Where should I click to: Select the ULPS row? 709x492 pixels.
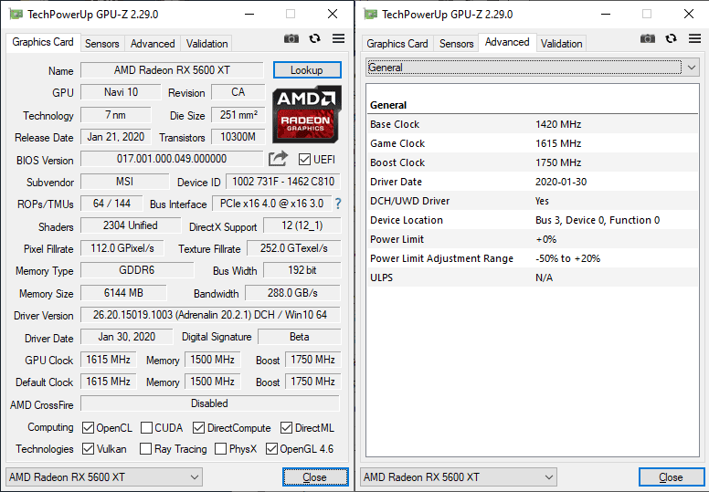coord(533,277)
